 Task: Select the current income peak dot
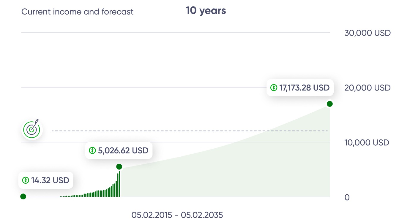pyautogui.click(x=119, y=167)
